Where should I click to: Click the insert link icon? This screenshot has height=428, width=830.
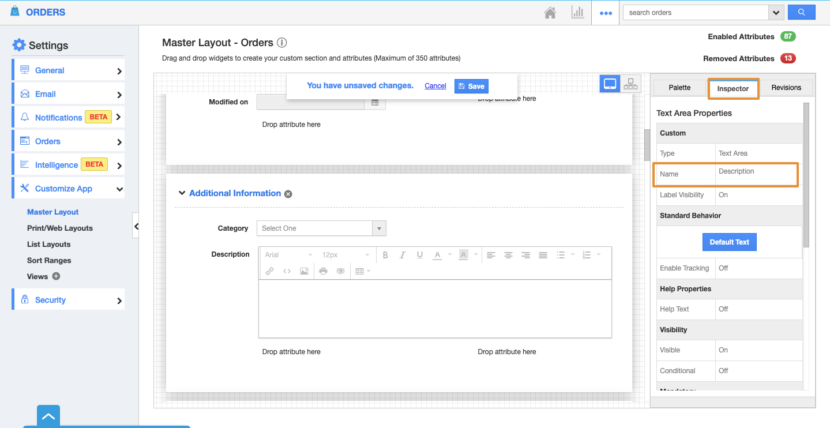click(x=269, y=271)
